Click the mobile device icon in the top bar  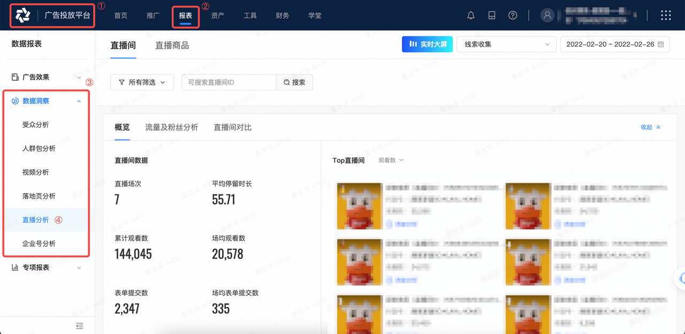pos(492,15)
